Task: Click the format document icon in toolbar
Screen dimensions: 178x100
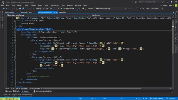Action: (x=140, y=9)
